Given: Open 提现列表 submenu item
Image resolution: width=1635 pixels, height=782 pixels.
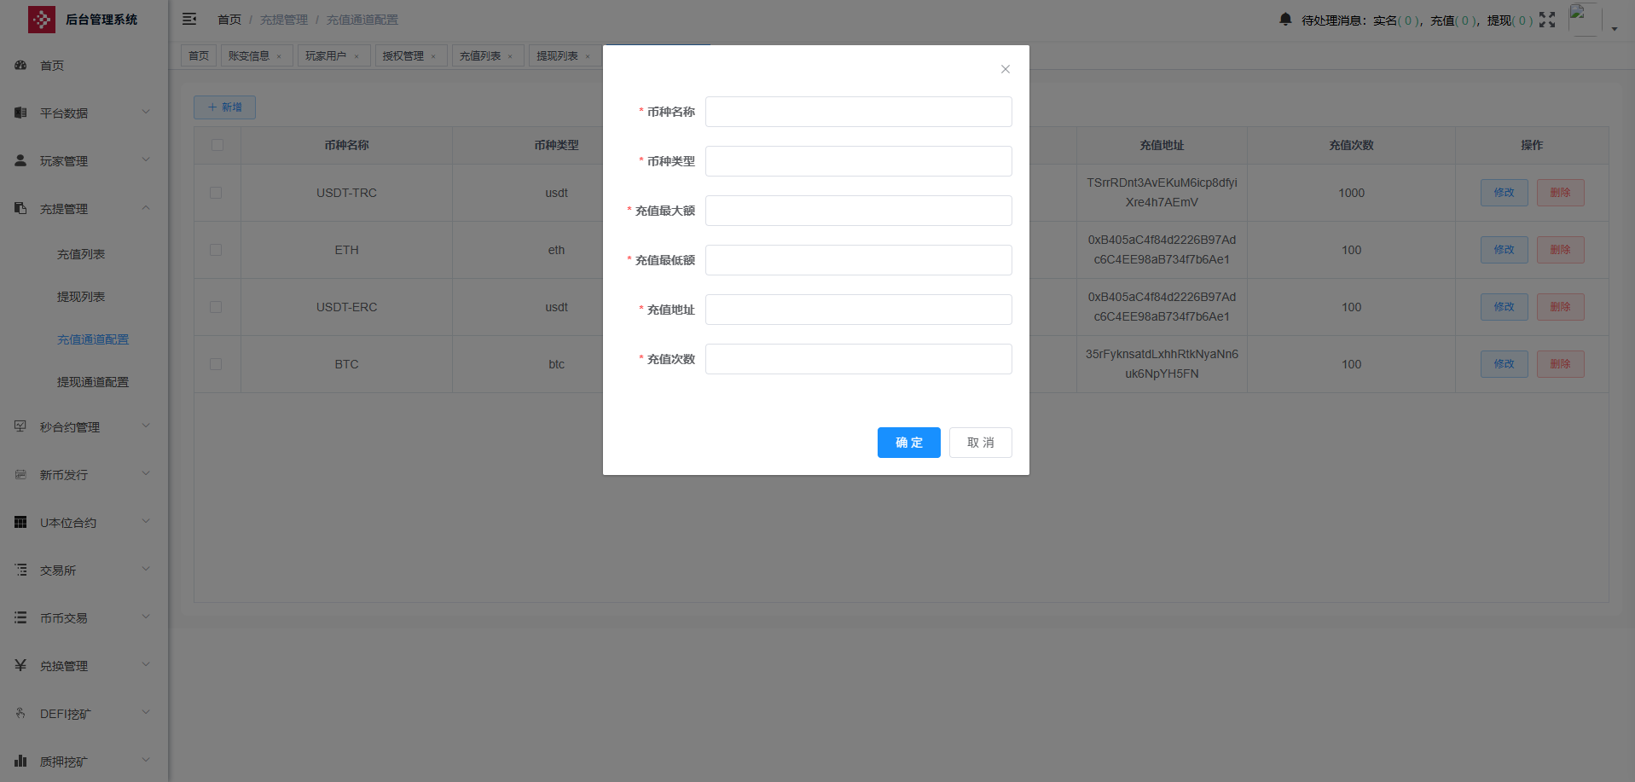Looking at the screenshot, I should (81, 297).
